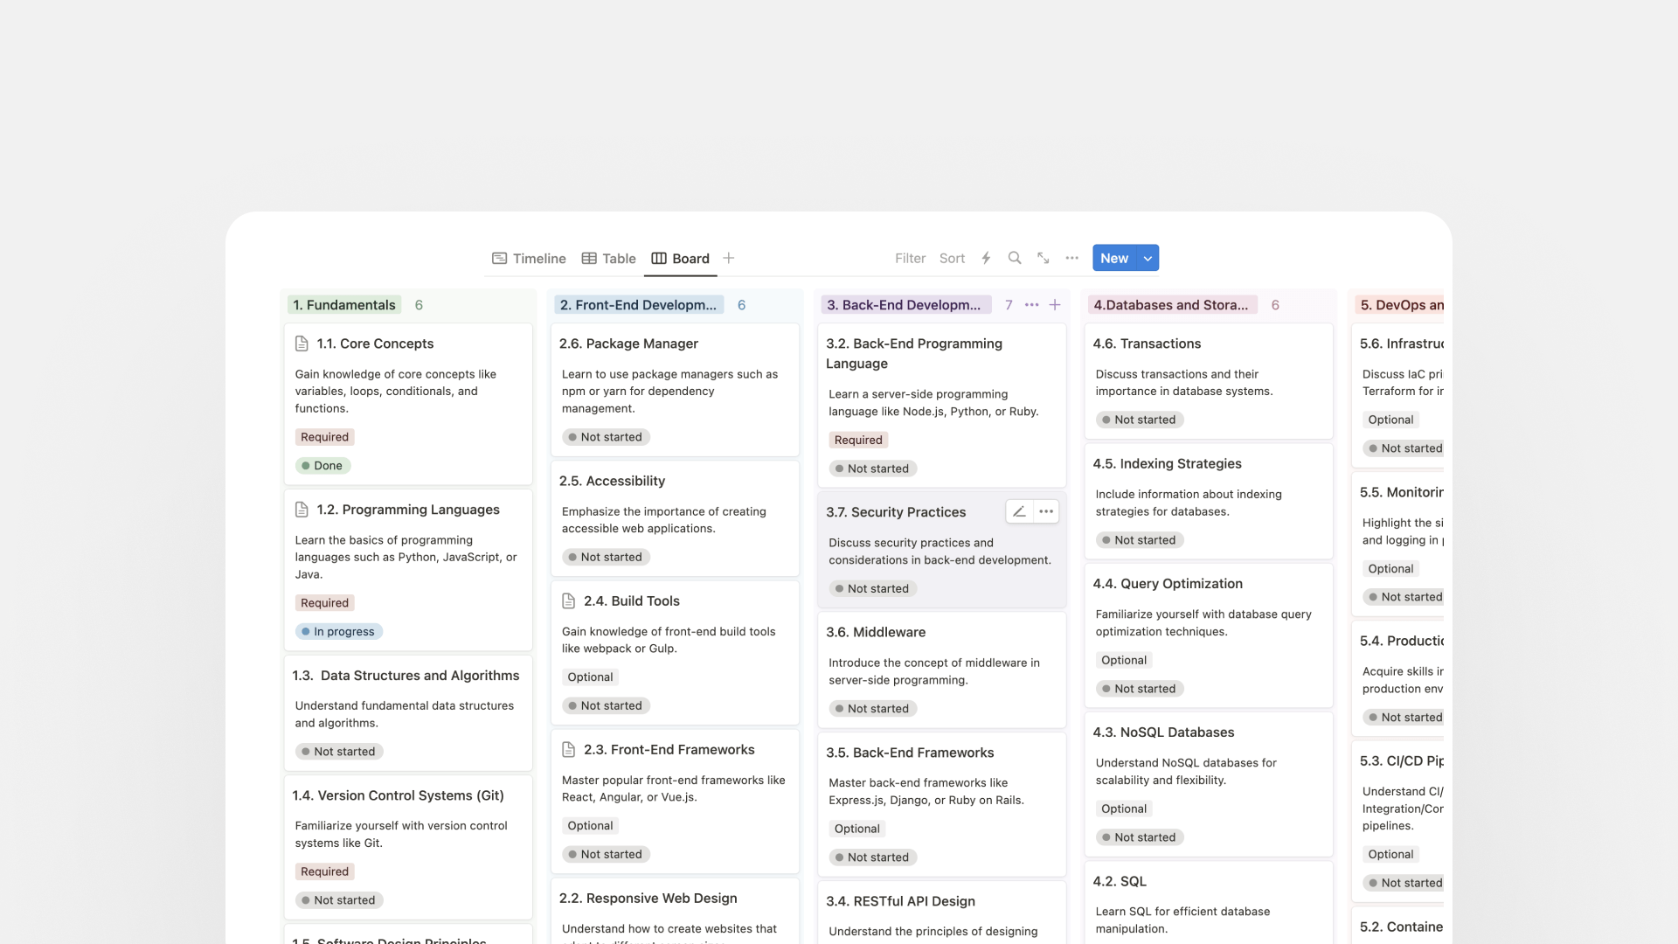This screenshot has width=1678, height=944.
Task: Open 3.2. Back-End Programming Language card
Action: (942, 406)
